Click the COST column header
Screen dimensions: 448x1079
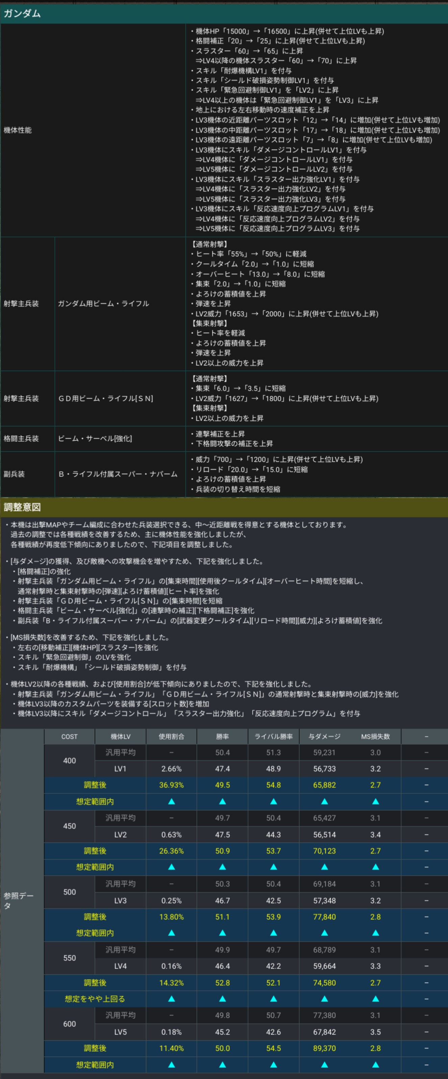pyautogui.click(x=70, y=737)
